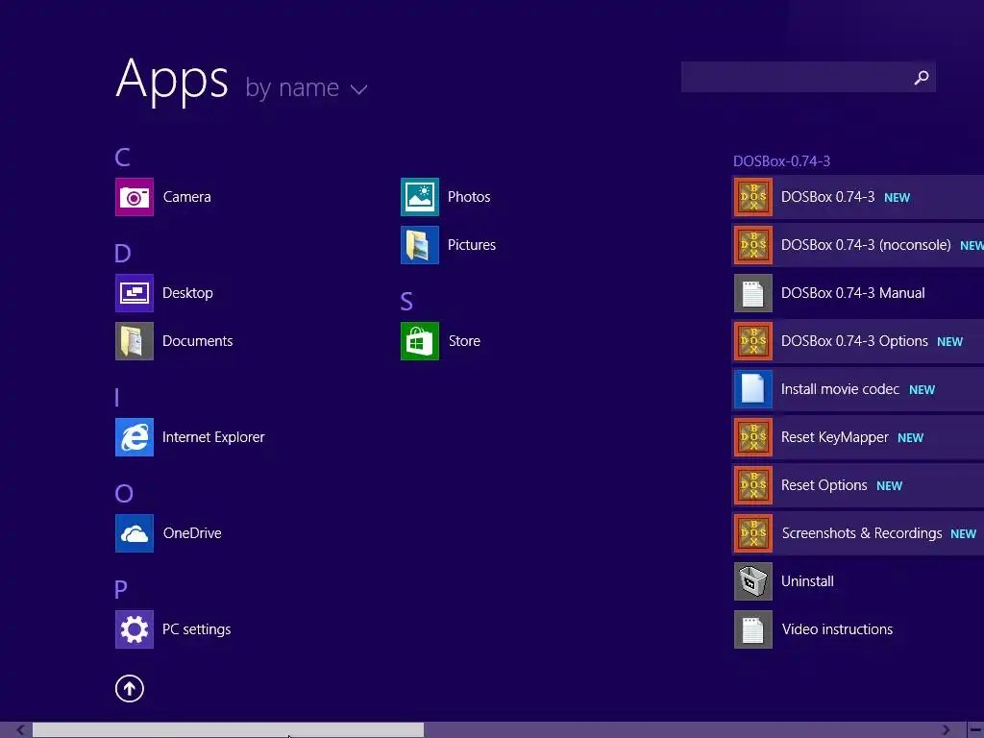Click the search magnifier icon

pos(921,77)
